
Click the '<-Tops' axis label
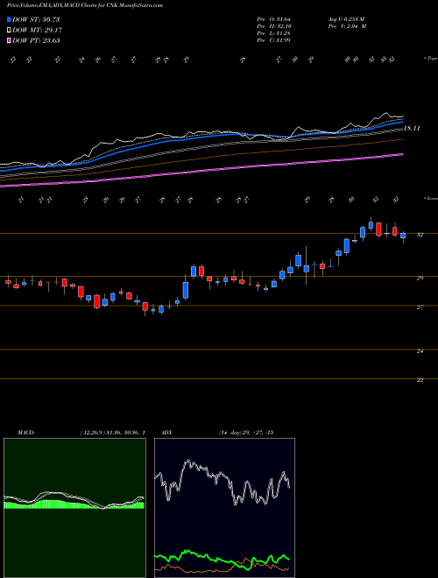430,59
